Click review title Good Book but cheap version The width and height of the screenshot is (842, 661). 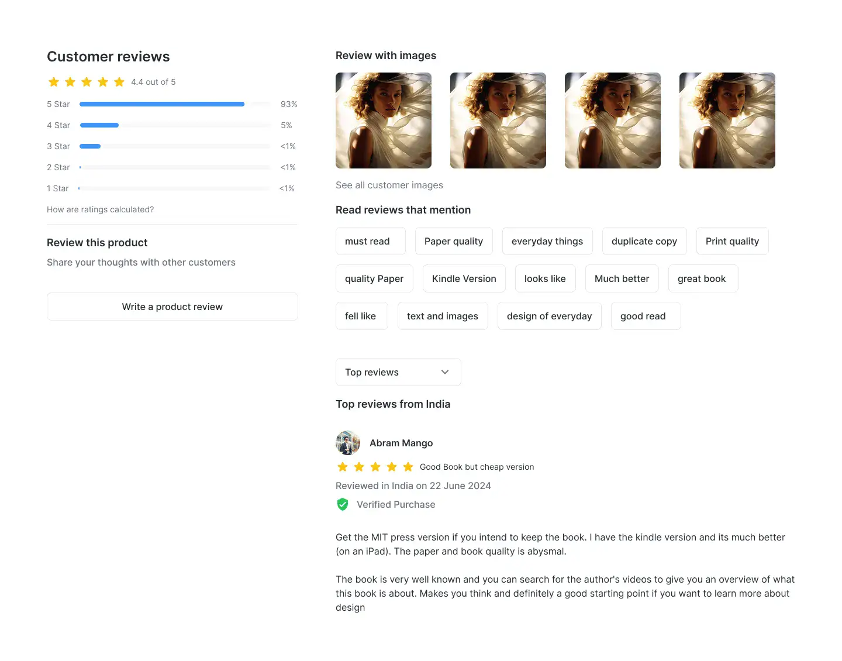(477, 467)
